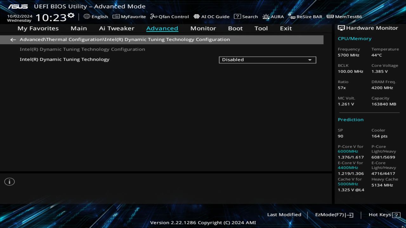Click the Hardware Monitor panel icon
406x228 pixels.
(x=342, y=28)
